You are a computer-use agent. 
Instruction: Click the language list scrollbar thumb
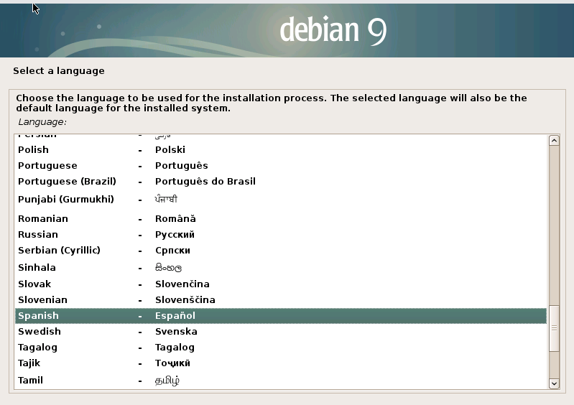point(554,328)
